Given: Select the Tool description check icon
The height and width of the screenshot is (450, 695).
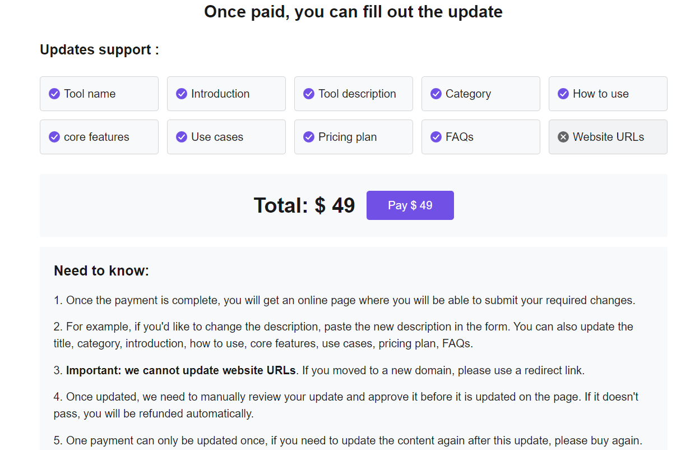Looking at the screenshot, I should (x=308, y=94).
